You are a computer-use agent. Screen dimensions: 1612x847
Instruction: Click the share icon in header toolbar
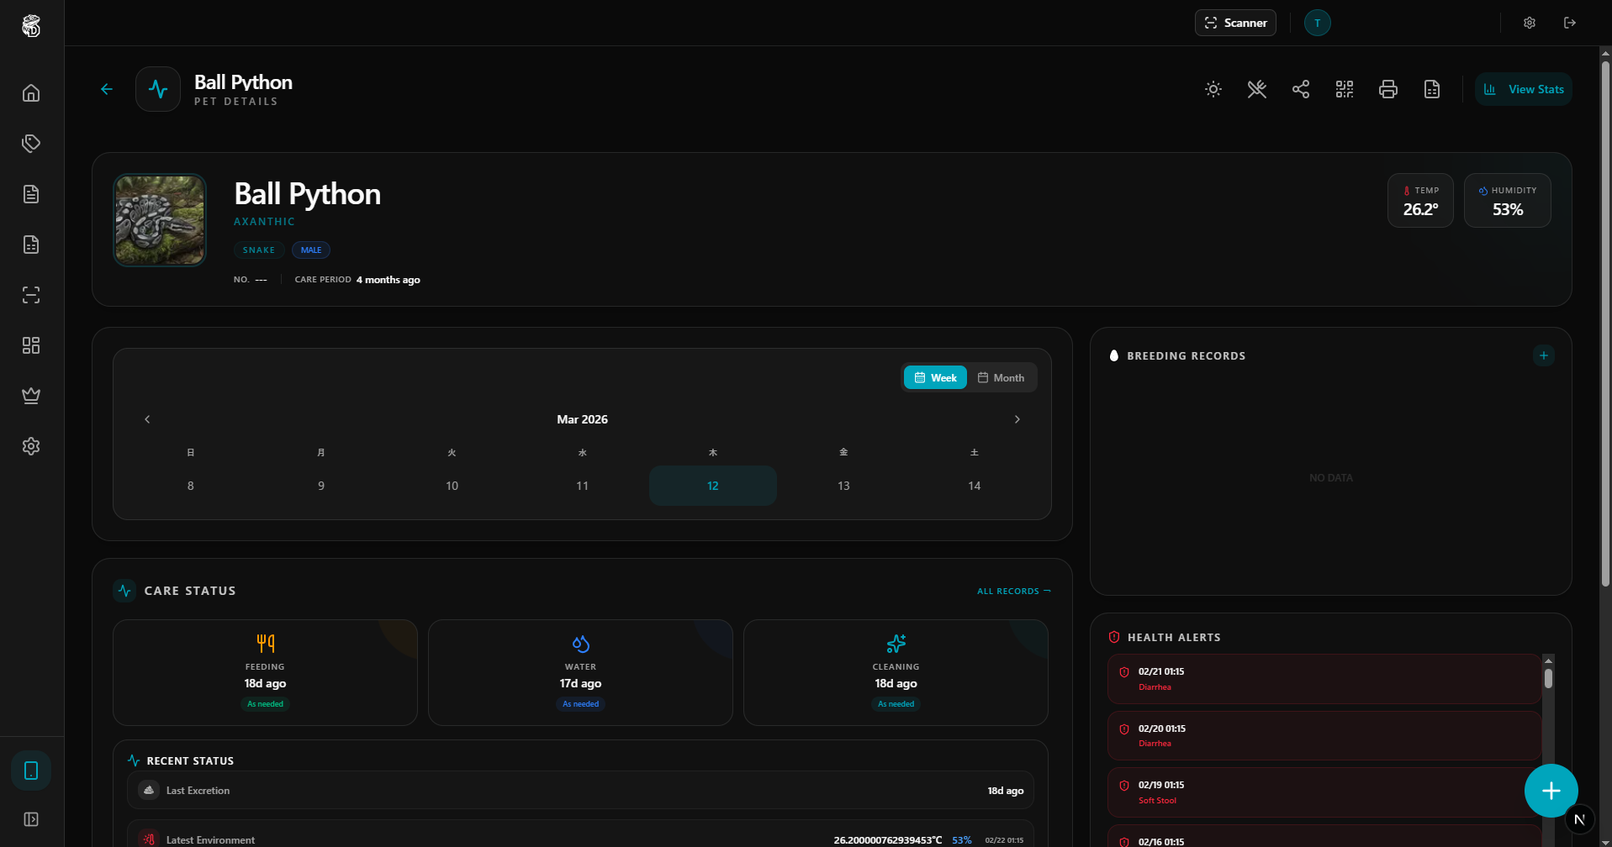pyautogui.click(x=1300, y=89)
